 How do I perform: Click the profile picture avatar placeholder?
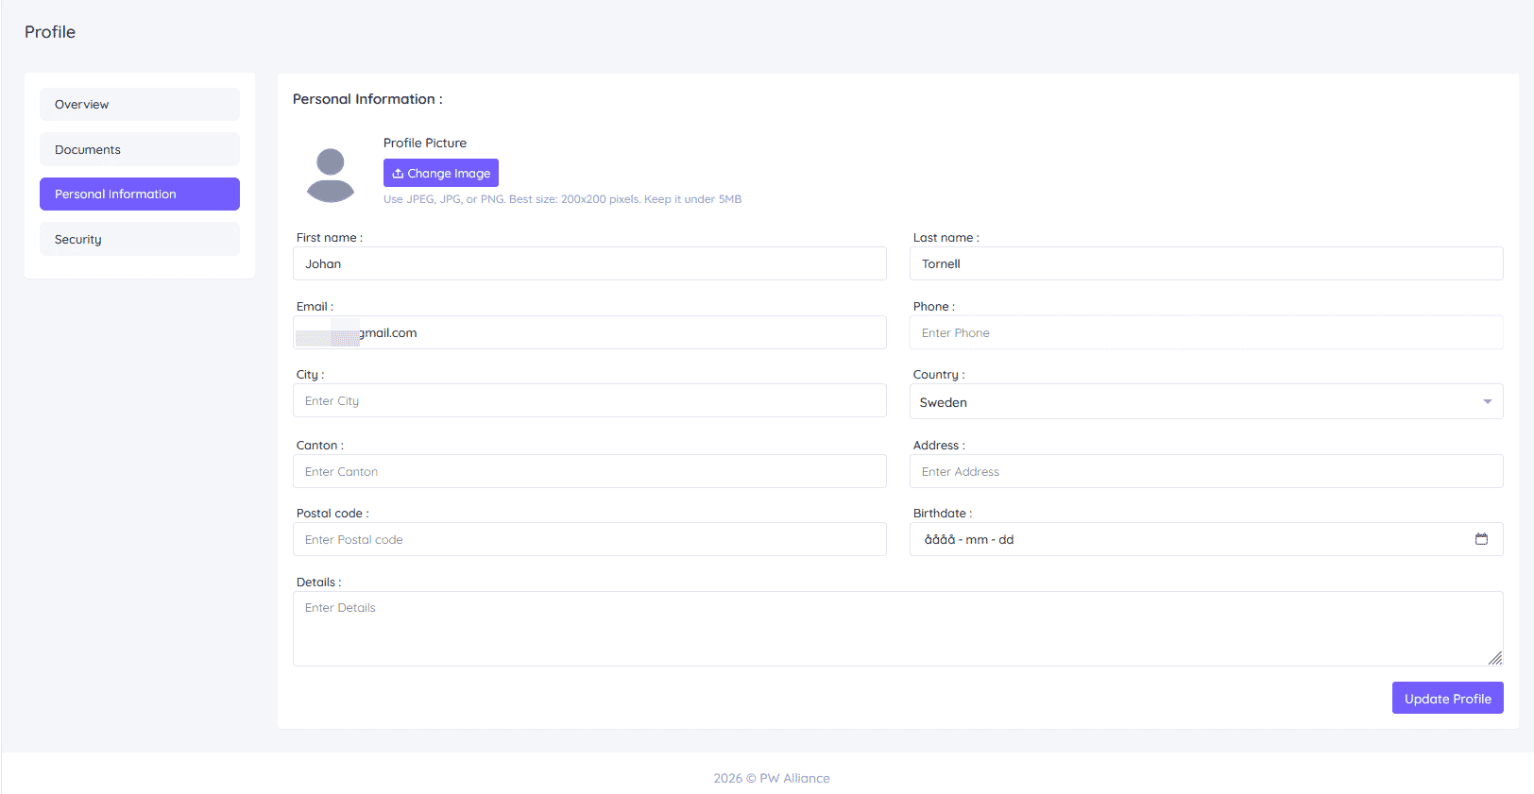coord(331,175)
